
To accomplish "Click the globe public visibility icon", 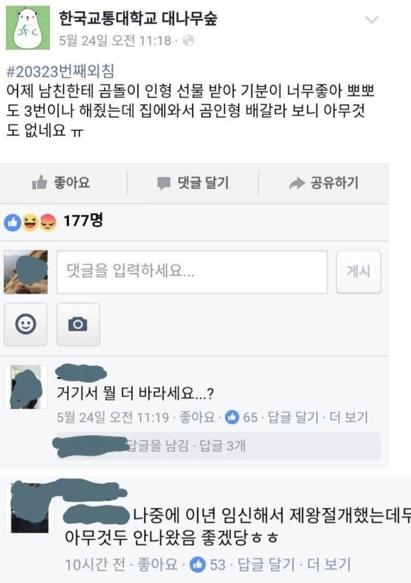I will 188,41.
